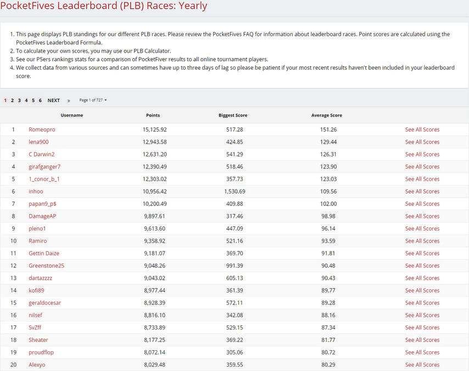Click the Points column header

(x=153, y=115)
